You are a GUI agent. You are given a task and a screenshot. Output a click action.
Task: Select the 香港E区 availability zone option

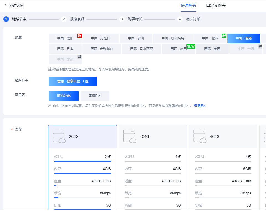click(x=95, y=96)
